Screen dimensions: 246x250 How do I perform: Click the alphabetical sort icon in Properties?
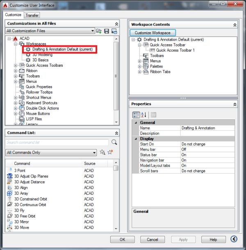click(x=143, y=115)
